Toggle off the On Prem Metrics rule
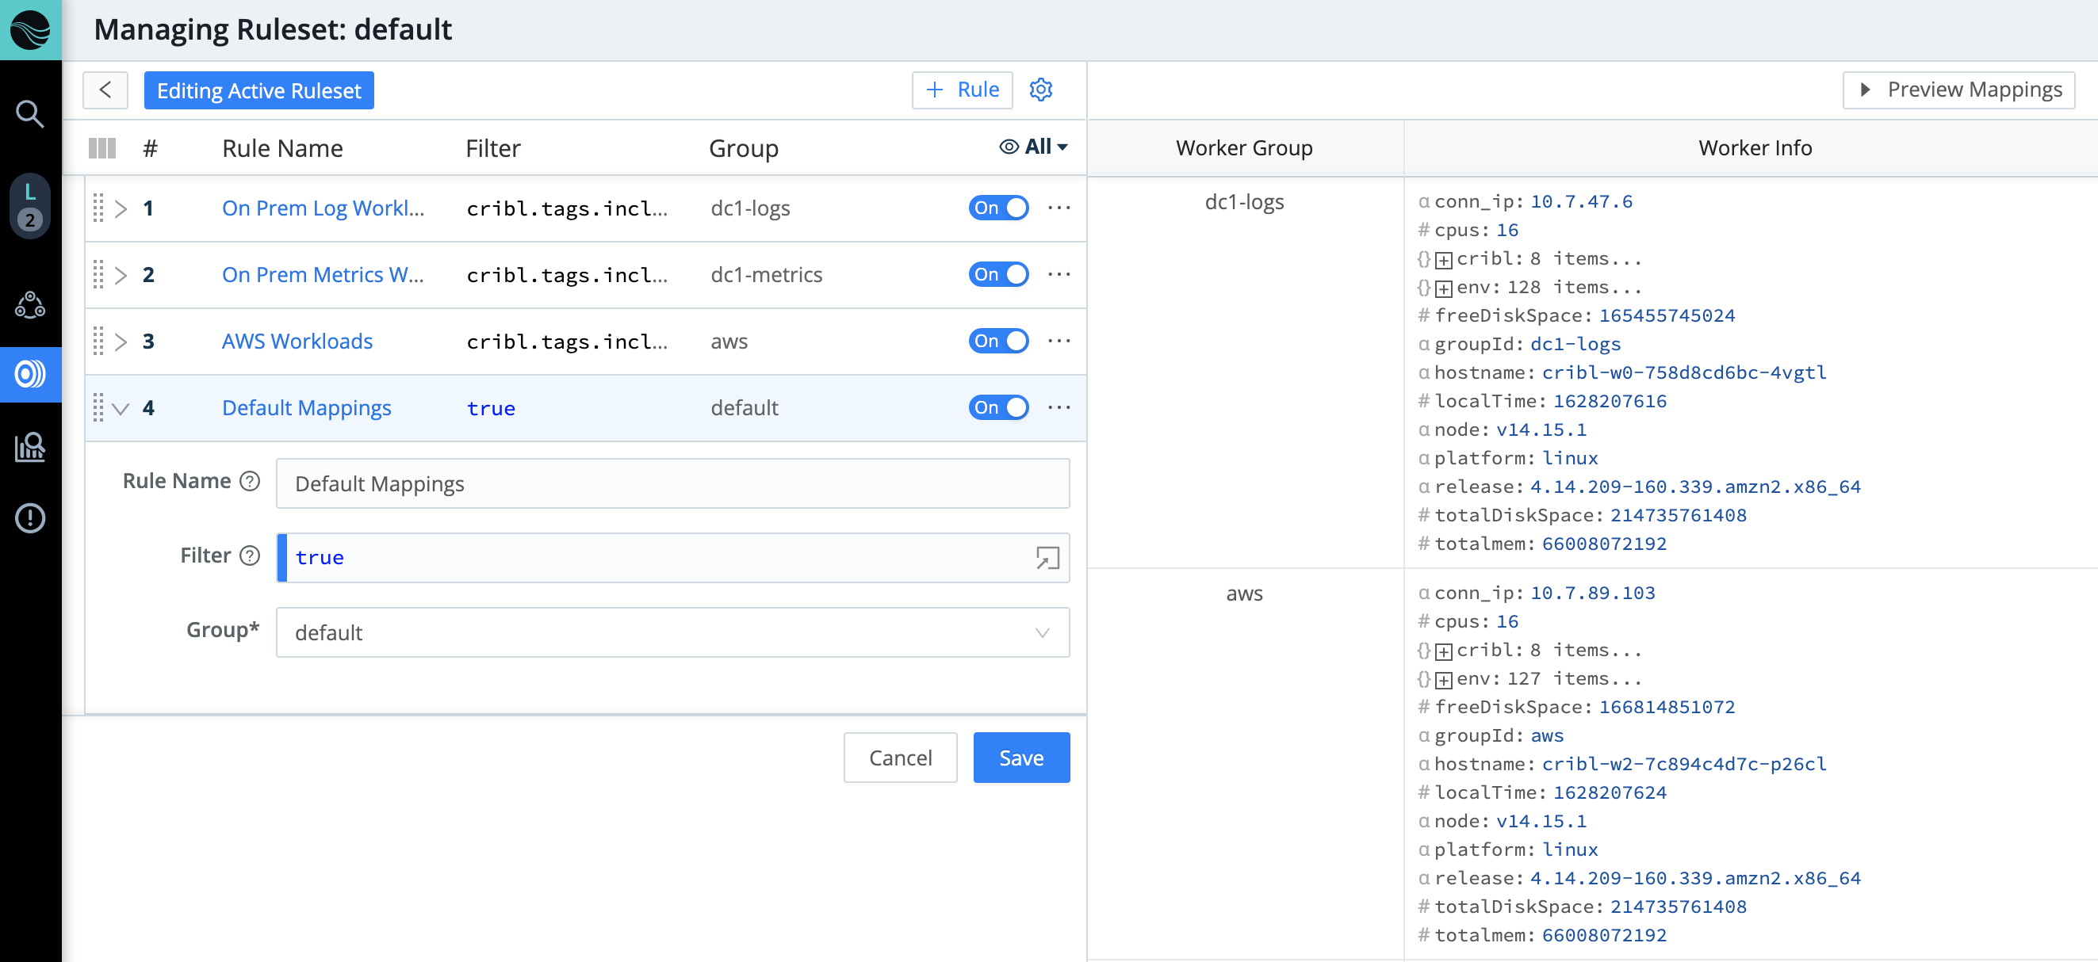Screen dimensions: 2098x962 coord(998,275)
